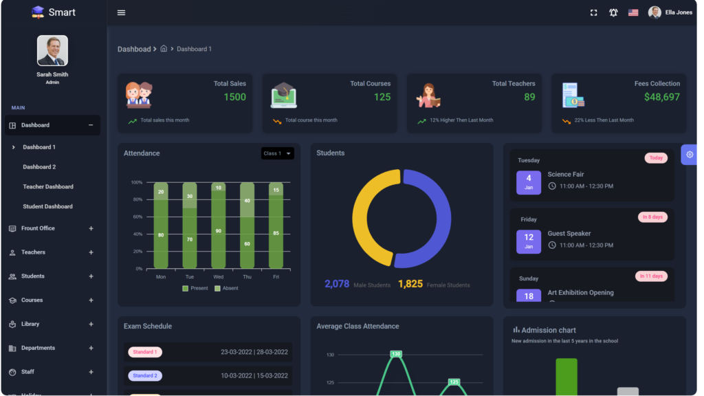Click the upward trend arrow under Total Sales
The width and height of the screenshot is (704, 396).
tap(133, 121)
